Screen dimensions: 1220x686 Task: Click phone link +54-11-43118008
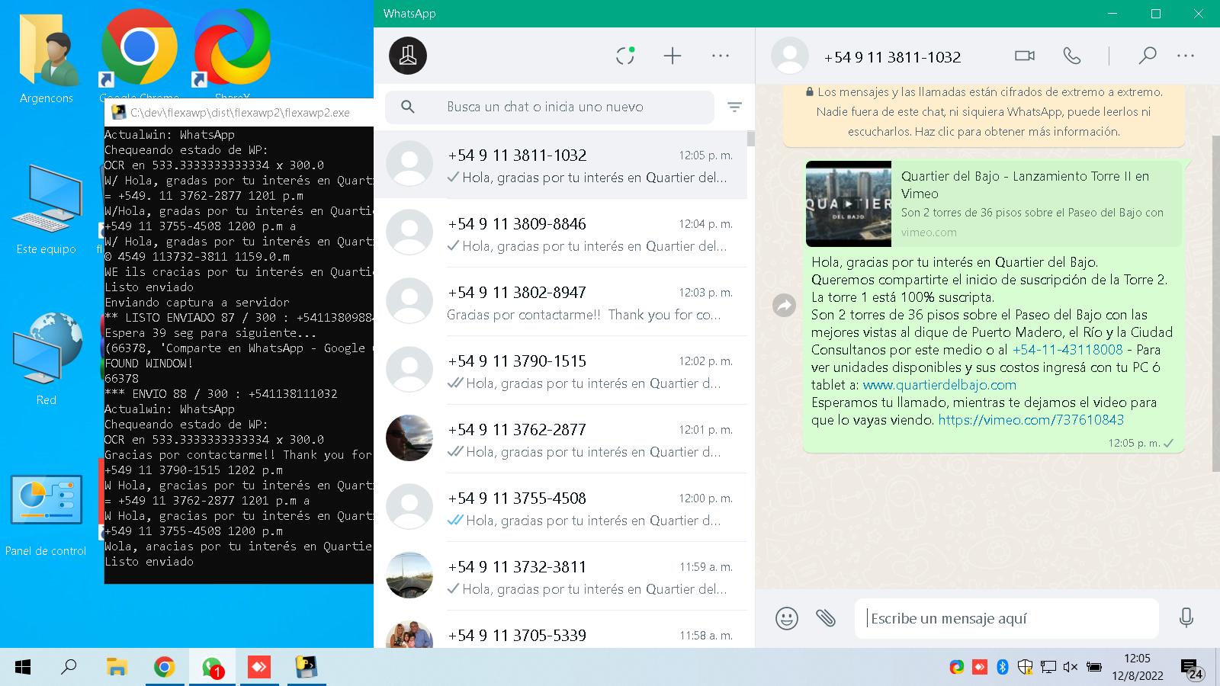click(x=1067, y=350)
